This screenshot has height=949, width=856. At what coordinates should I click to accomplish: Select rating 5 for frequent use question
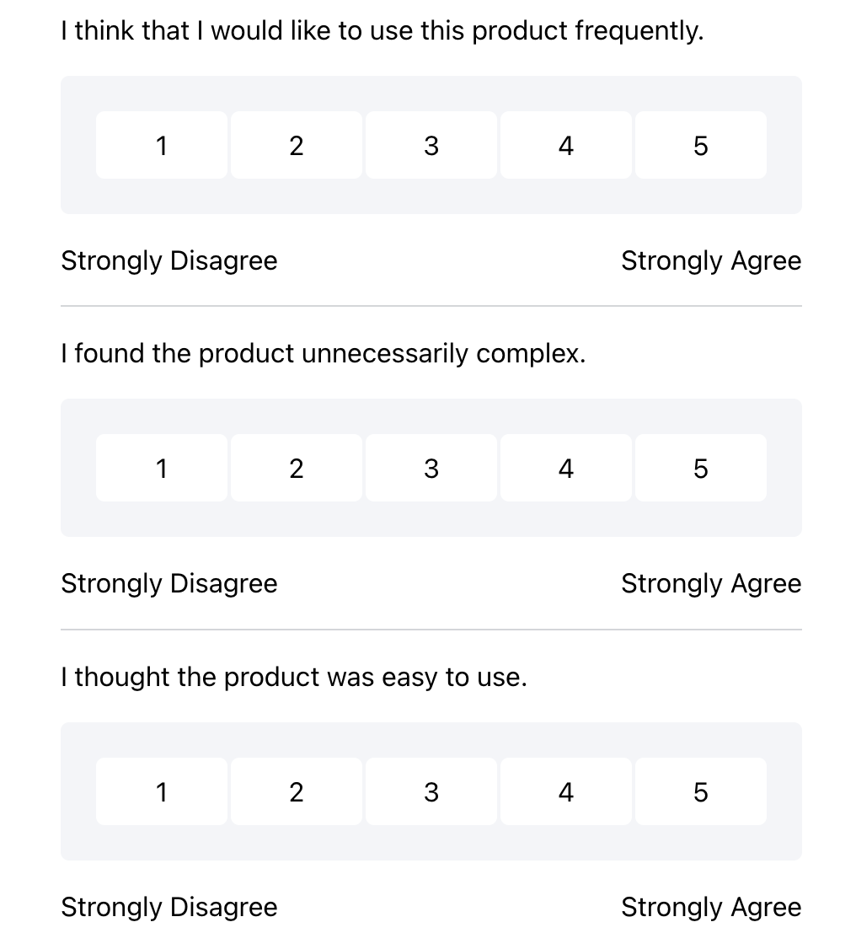pos(700,145)
